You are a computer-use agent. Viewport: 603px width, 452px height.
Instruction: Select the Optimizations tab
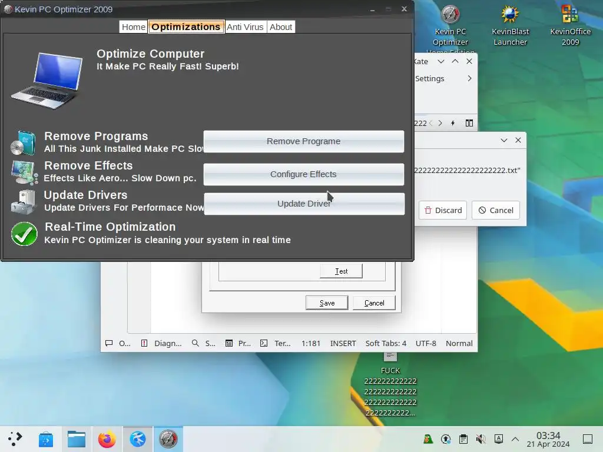point(186,27)
